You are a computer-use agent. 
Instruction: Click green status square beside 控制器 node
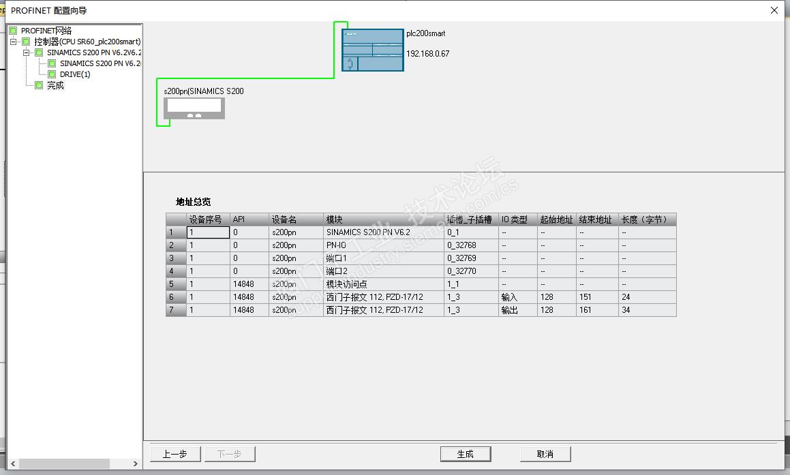[x=26, y=42]
